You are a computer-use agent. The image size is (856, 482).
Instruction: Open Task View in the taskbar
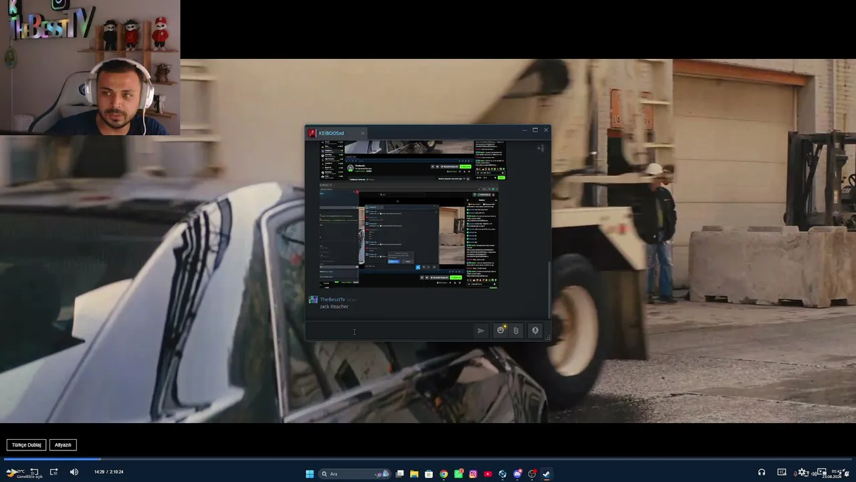[399, 474]
